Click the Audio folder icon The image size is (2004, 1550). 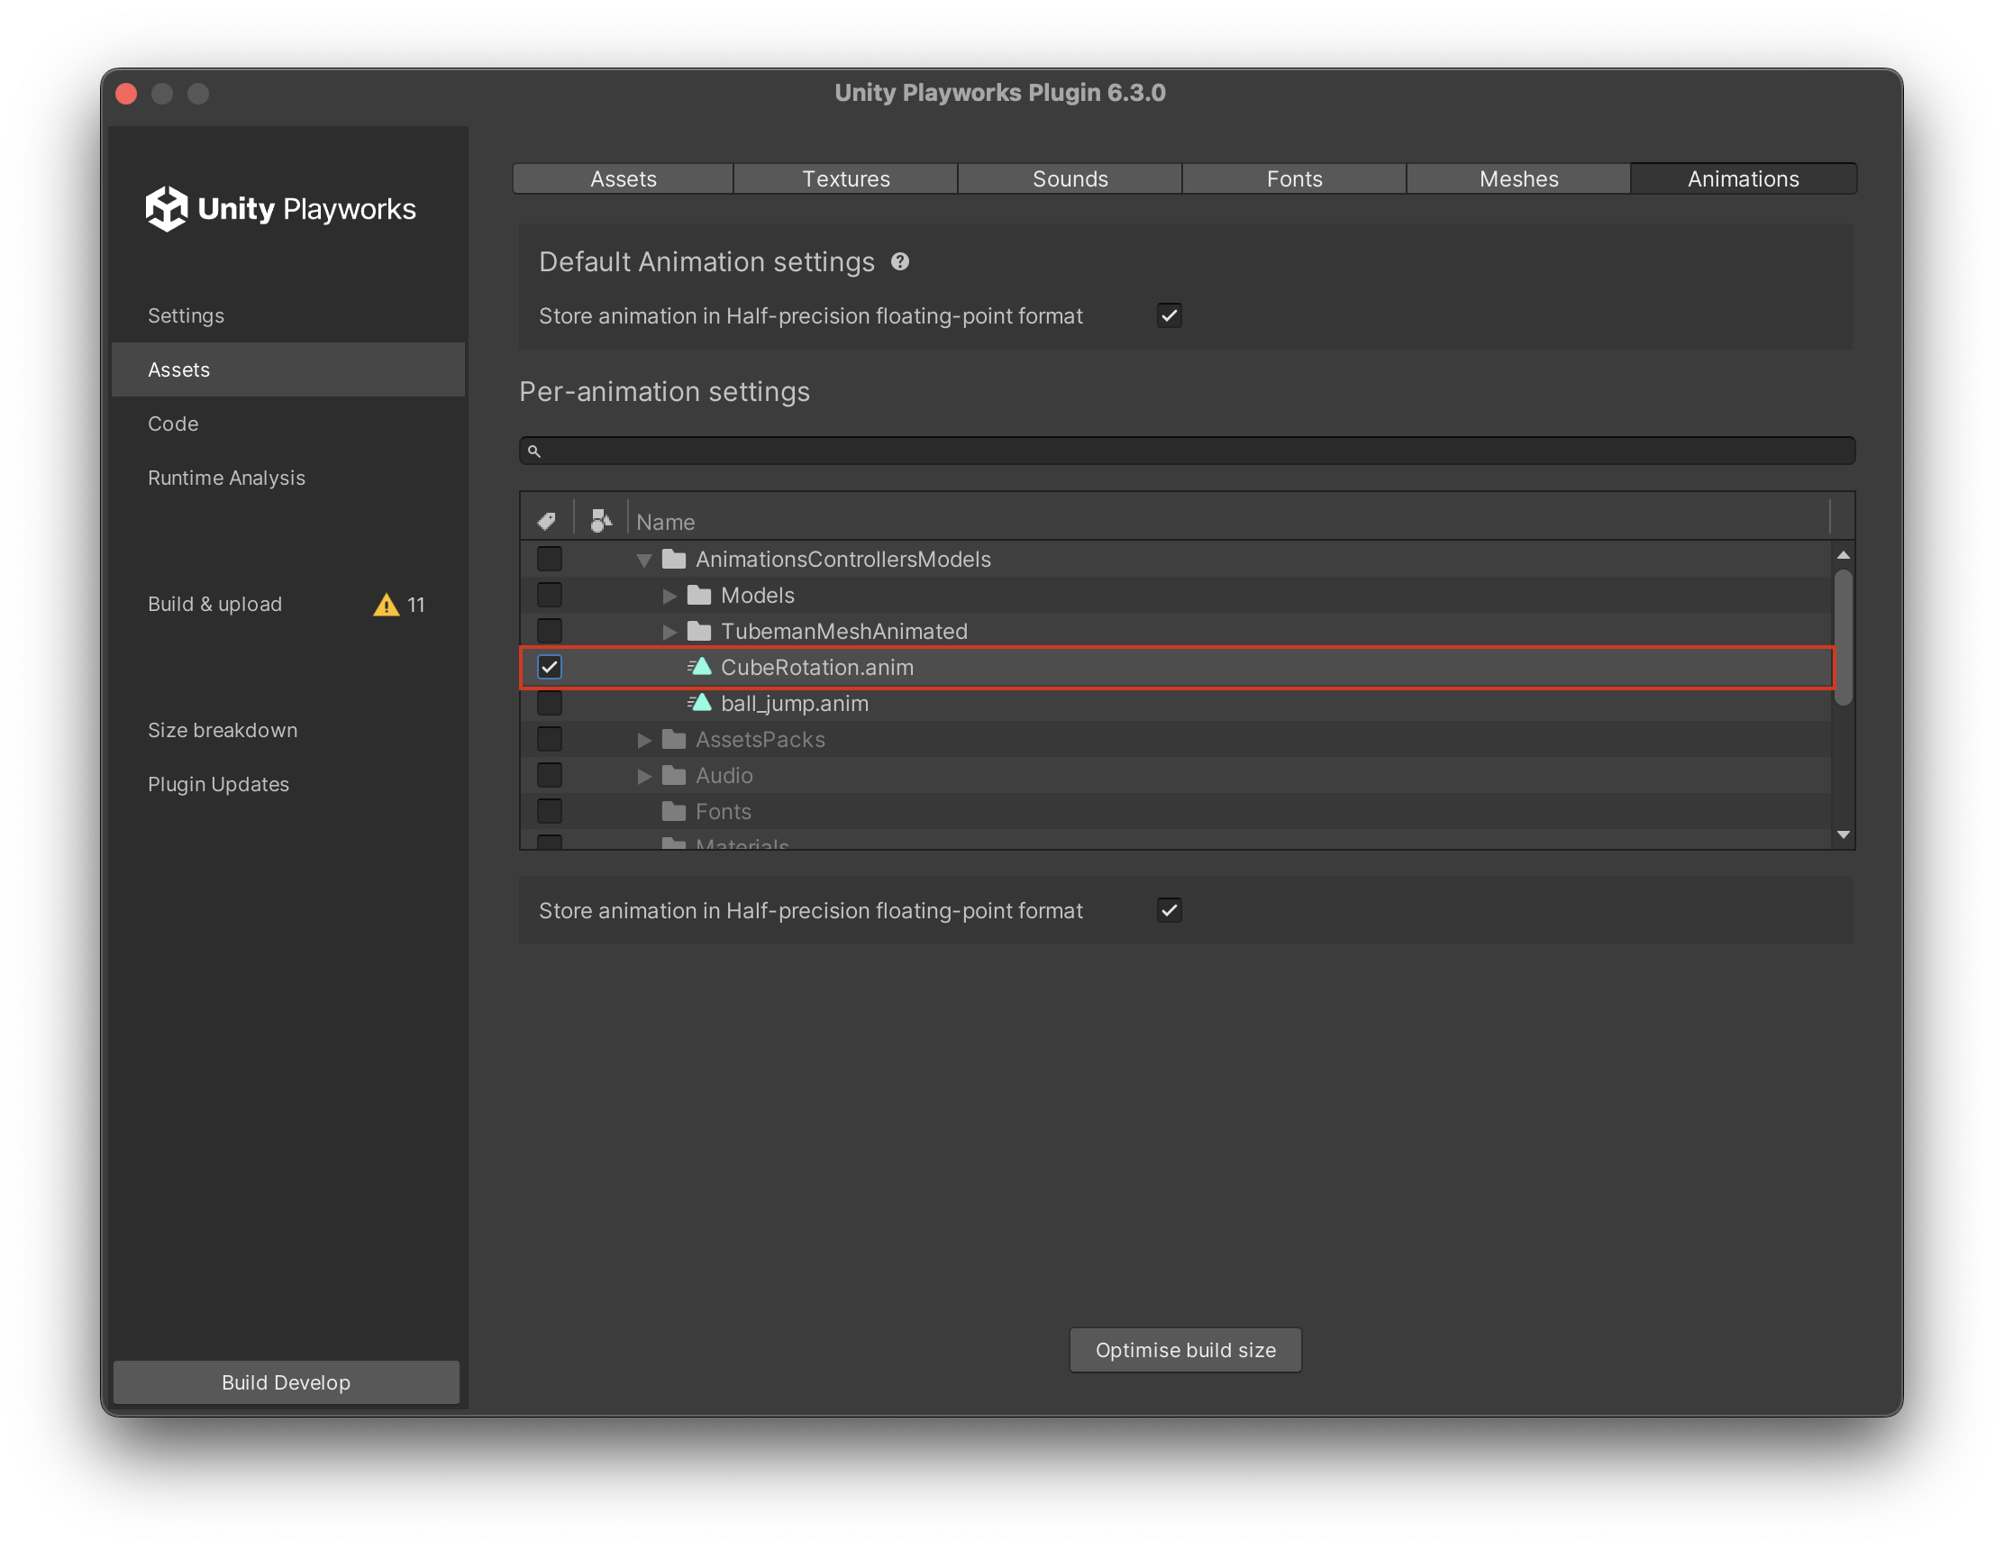[x=674, y=776]
